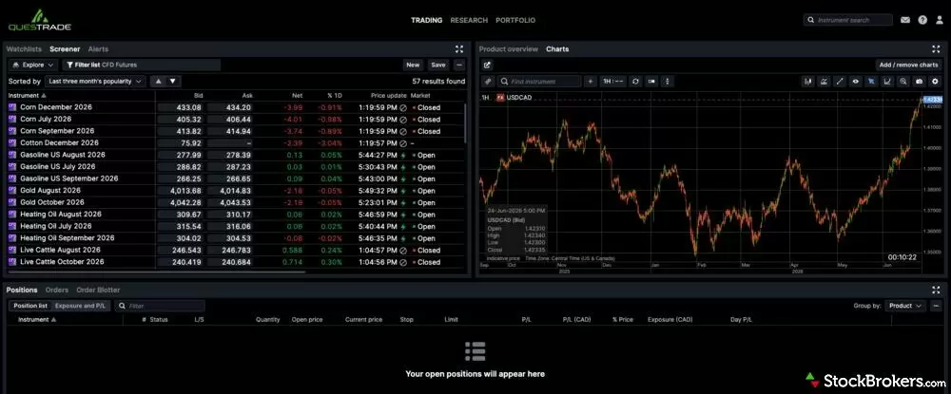The width and height of the screenshot is (951, 394).
Task: Click the plus icon beside Find instrument
Action: pos(591,81)
